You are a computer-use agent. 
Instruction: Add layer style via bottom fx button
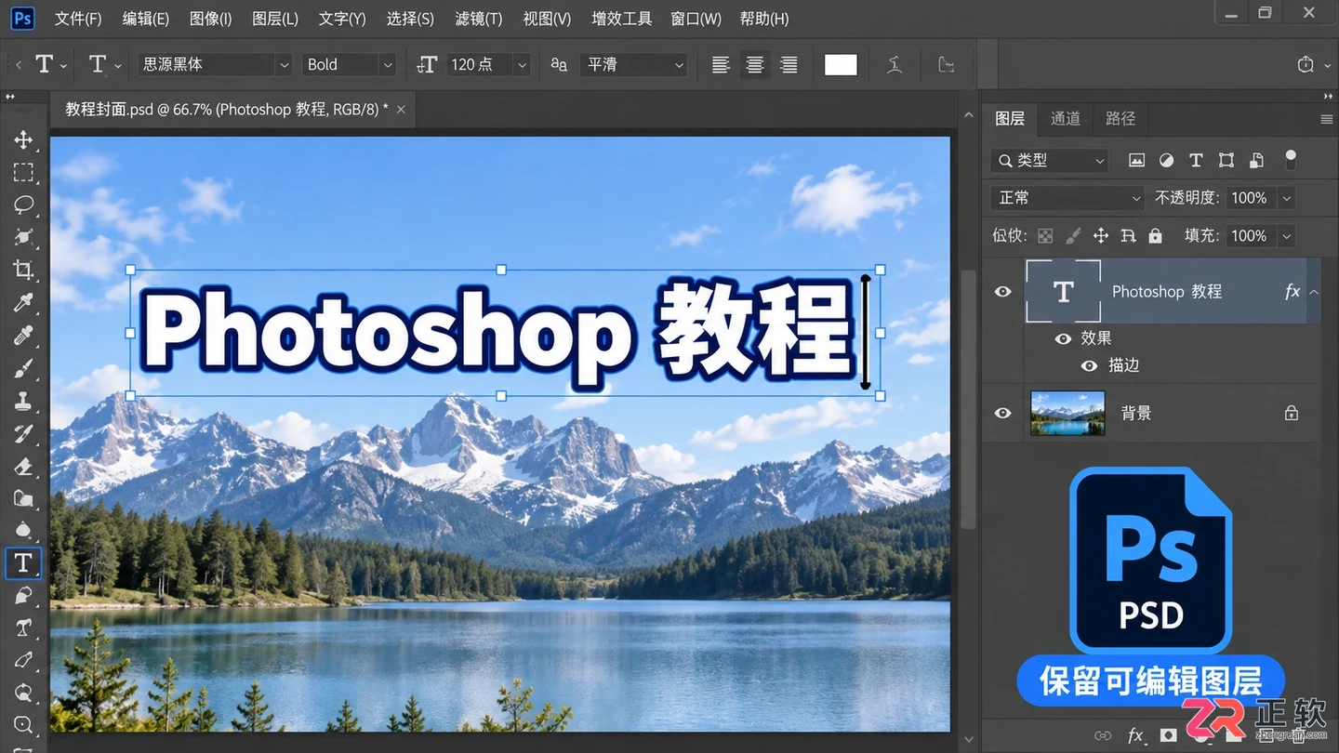(x=1135, y=735)
